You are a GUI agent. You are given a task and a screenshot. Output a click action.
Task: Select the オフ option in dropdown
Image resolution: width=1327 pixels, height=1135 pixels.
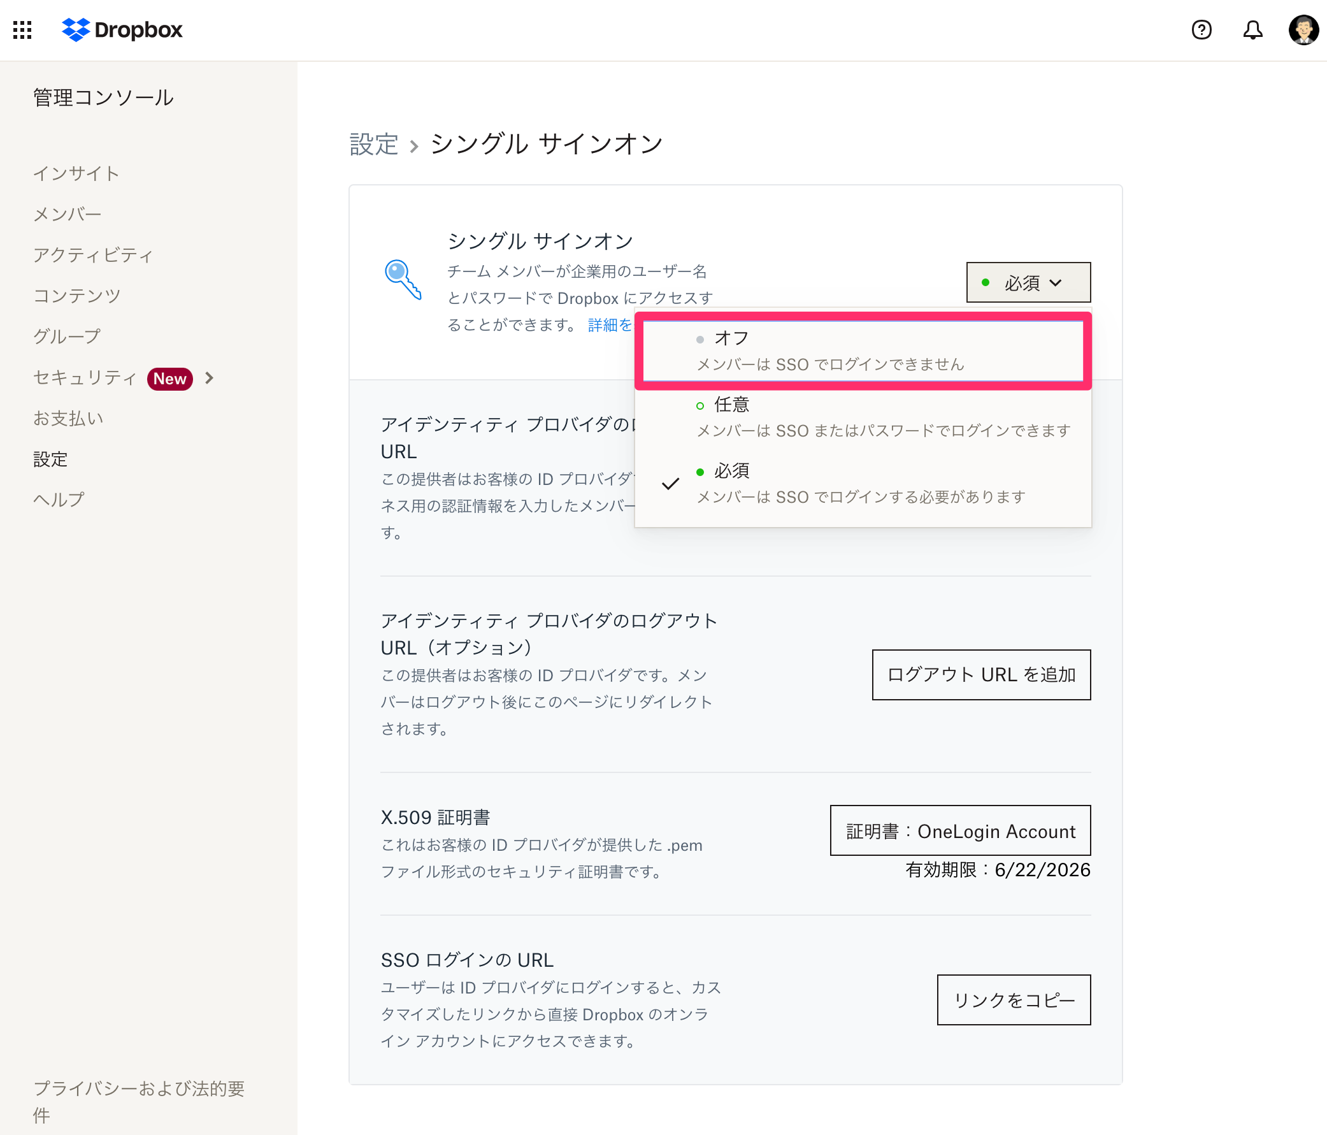pyautogui.click(x=863, y=351)
